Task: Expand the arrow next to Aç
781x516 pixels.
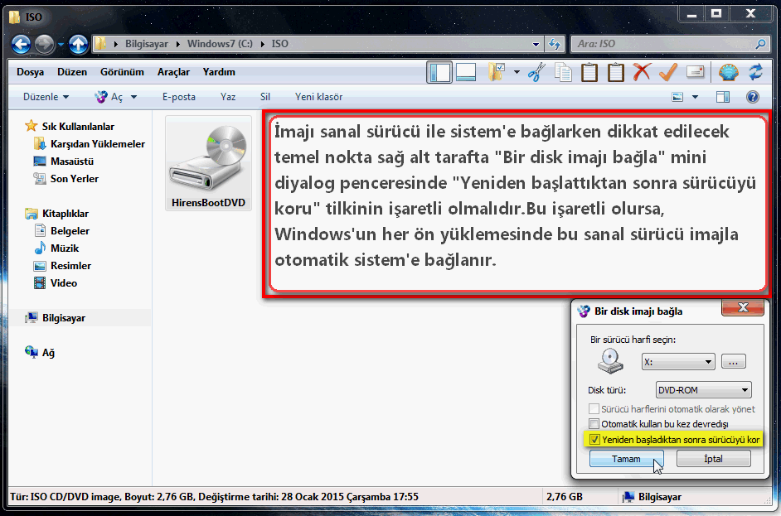Action: click(133, 97)
